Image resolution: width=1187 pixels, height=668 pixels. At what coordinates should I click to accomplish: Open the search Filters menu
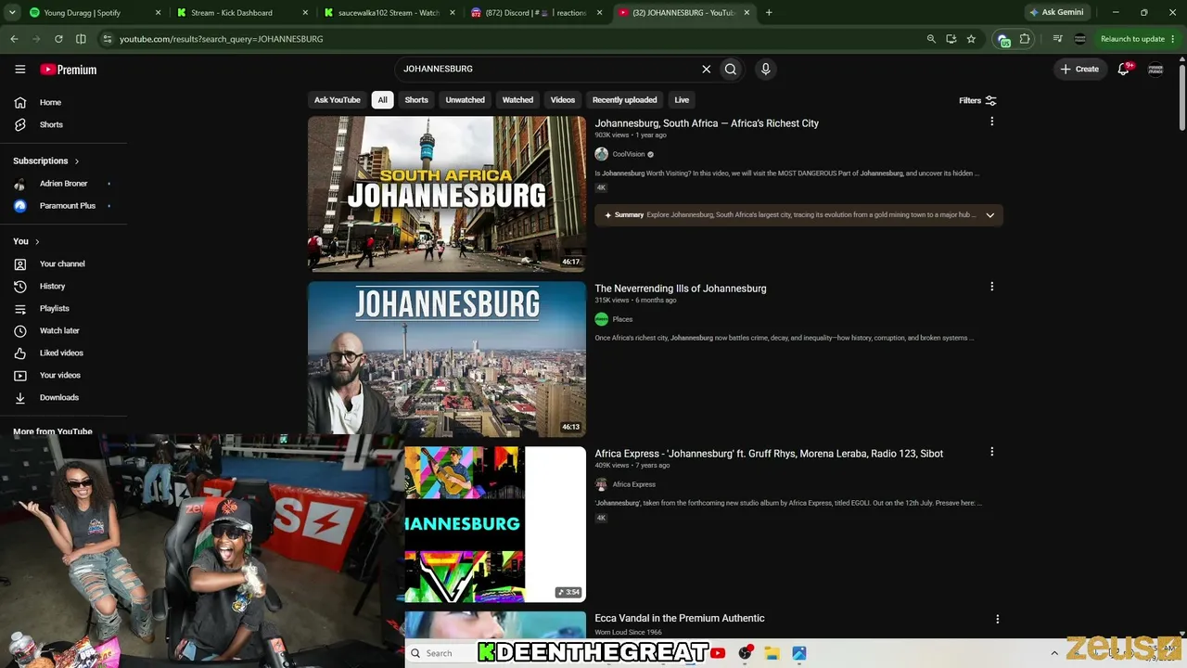point(977,100)
